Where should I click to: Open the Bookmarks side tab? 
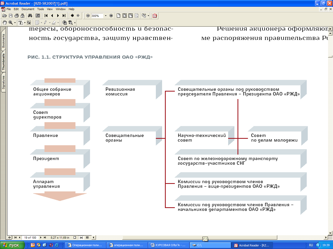click(3, 41)
